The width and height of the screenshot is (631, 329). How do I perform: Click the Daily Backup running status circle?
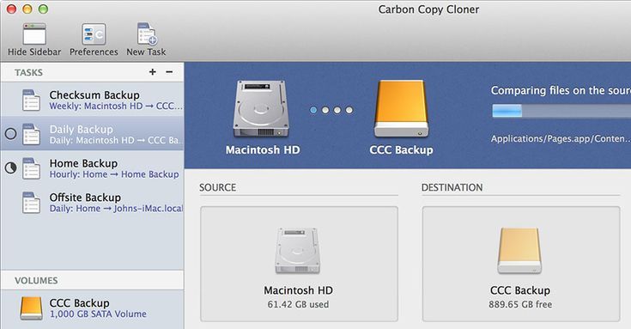[x=10, y=134]
